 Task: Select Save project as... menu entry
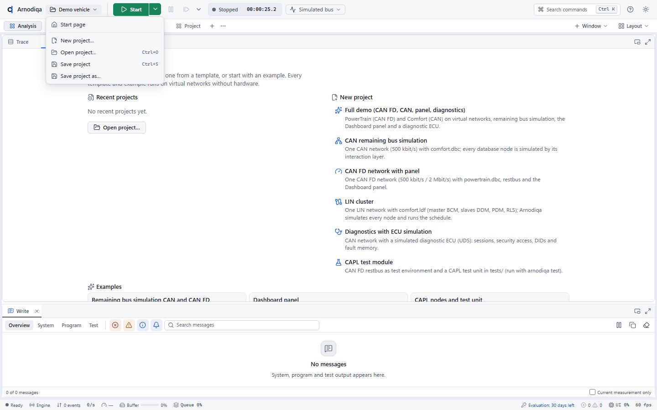coord(105,76)
